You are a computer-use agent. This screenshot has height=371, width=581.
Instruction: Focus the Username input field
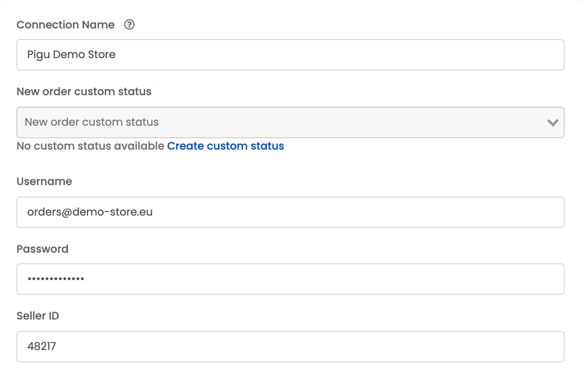click(290, 212)
